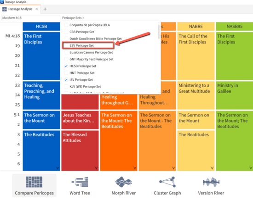Click the HCSB column header
The height and width of the screenshot is (200, 253).
[41, 27]
